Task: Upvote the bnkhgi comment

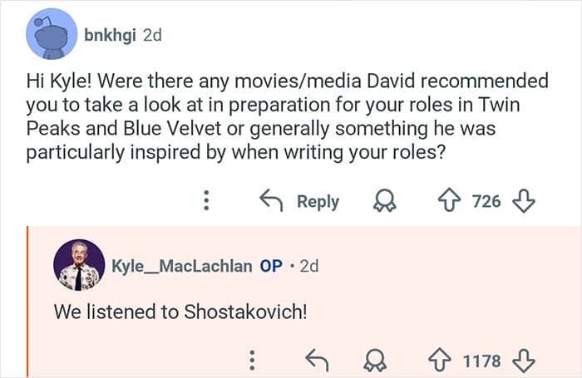Action: (x=450, y=201)
